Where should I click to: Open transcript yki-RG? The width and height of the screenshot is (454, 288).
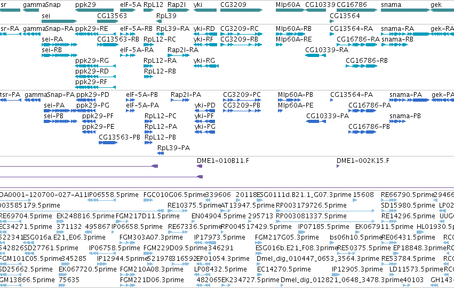click(x=204, y=61)
